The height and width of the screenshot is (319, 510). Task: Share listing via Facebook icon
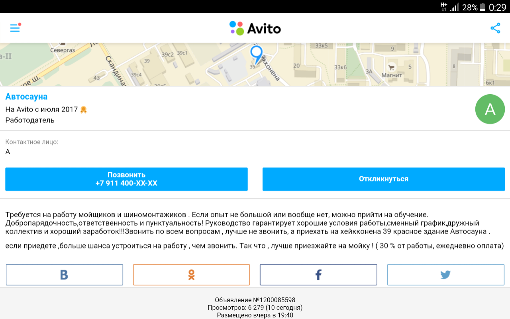tap(318, 275)
